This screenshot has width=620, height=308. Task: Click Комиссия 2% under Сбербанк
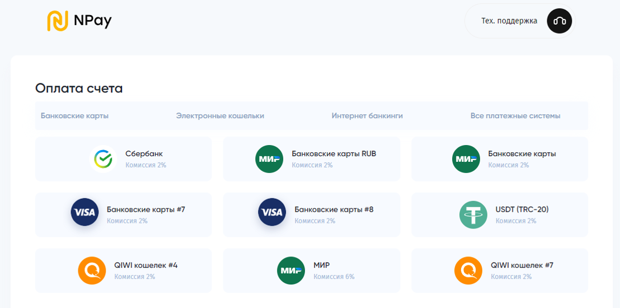[x=146, y=165]
